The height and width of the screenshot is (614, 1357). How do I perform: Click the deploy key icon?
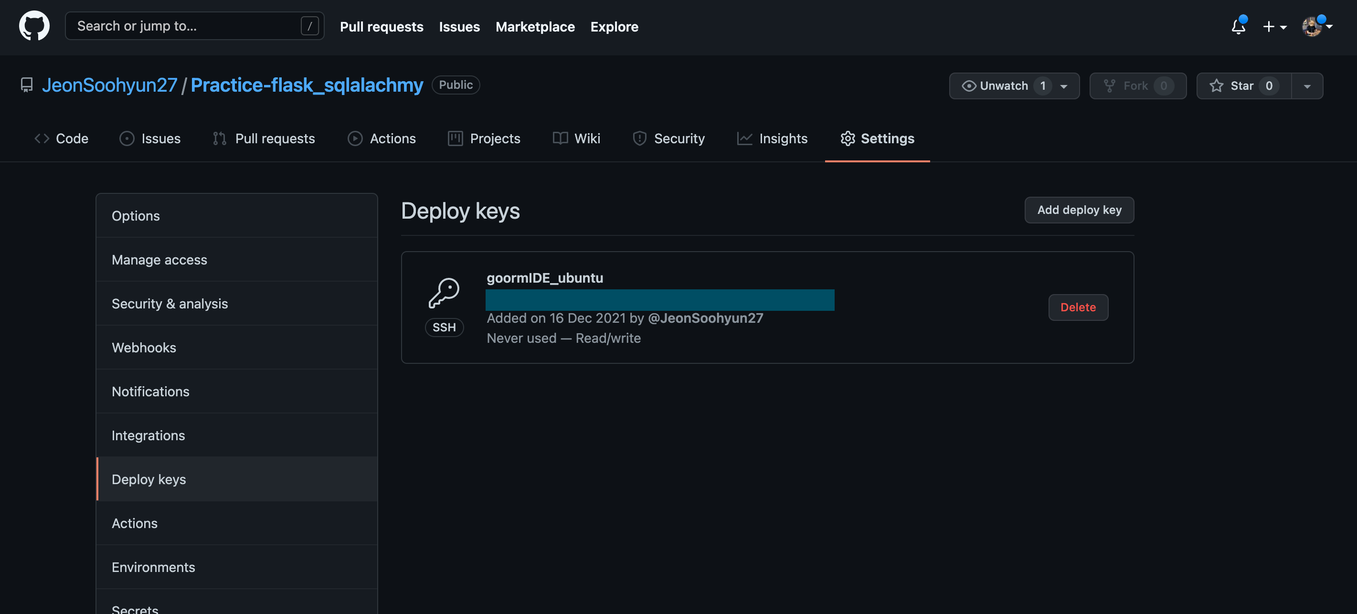pos(444,293)
